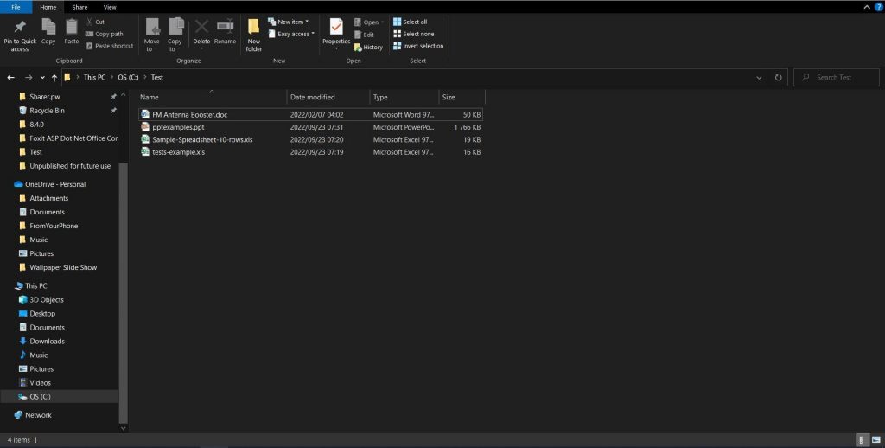Open Attachments under OneDrive

pyautogui.click(x=49, y=198)
